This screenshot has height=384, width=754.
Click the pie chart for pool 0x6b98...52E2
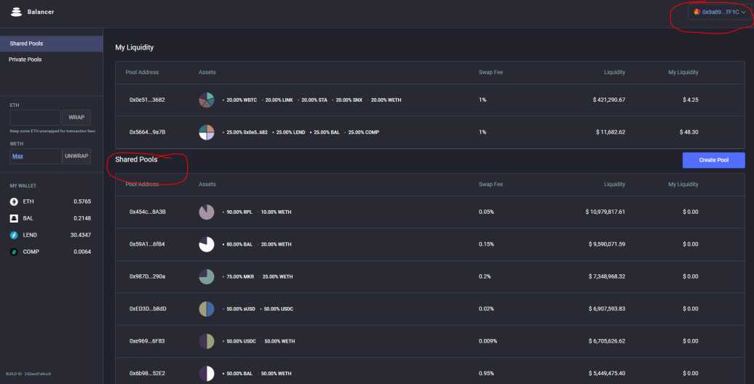point(206,373)
